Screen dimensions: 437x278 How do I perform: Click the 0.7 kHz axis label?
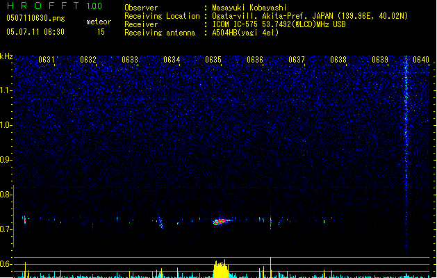click(x=6, y=229)
